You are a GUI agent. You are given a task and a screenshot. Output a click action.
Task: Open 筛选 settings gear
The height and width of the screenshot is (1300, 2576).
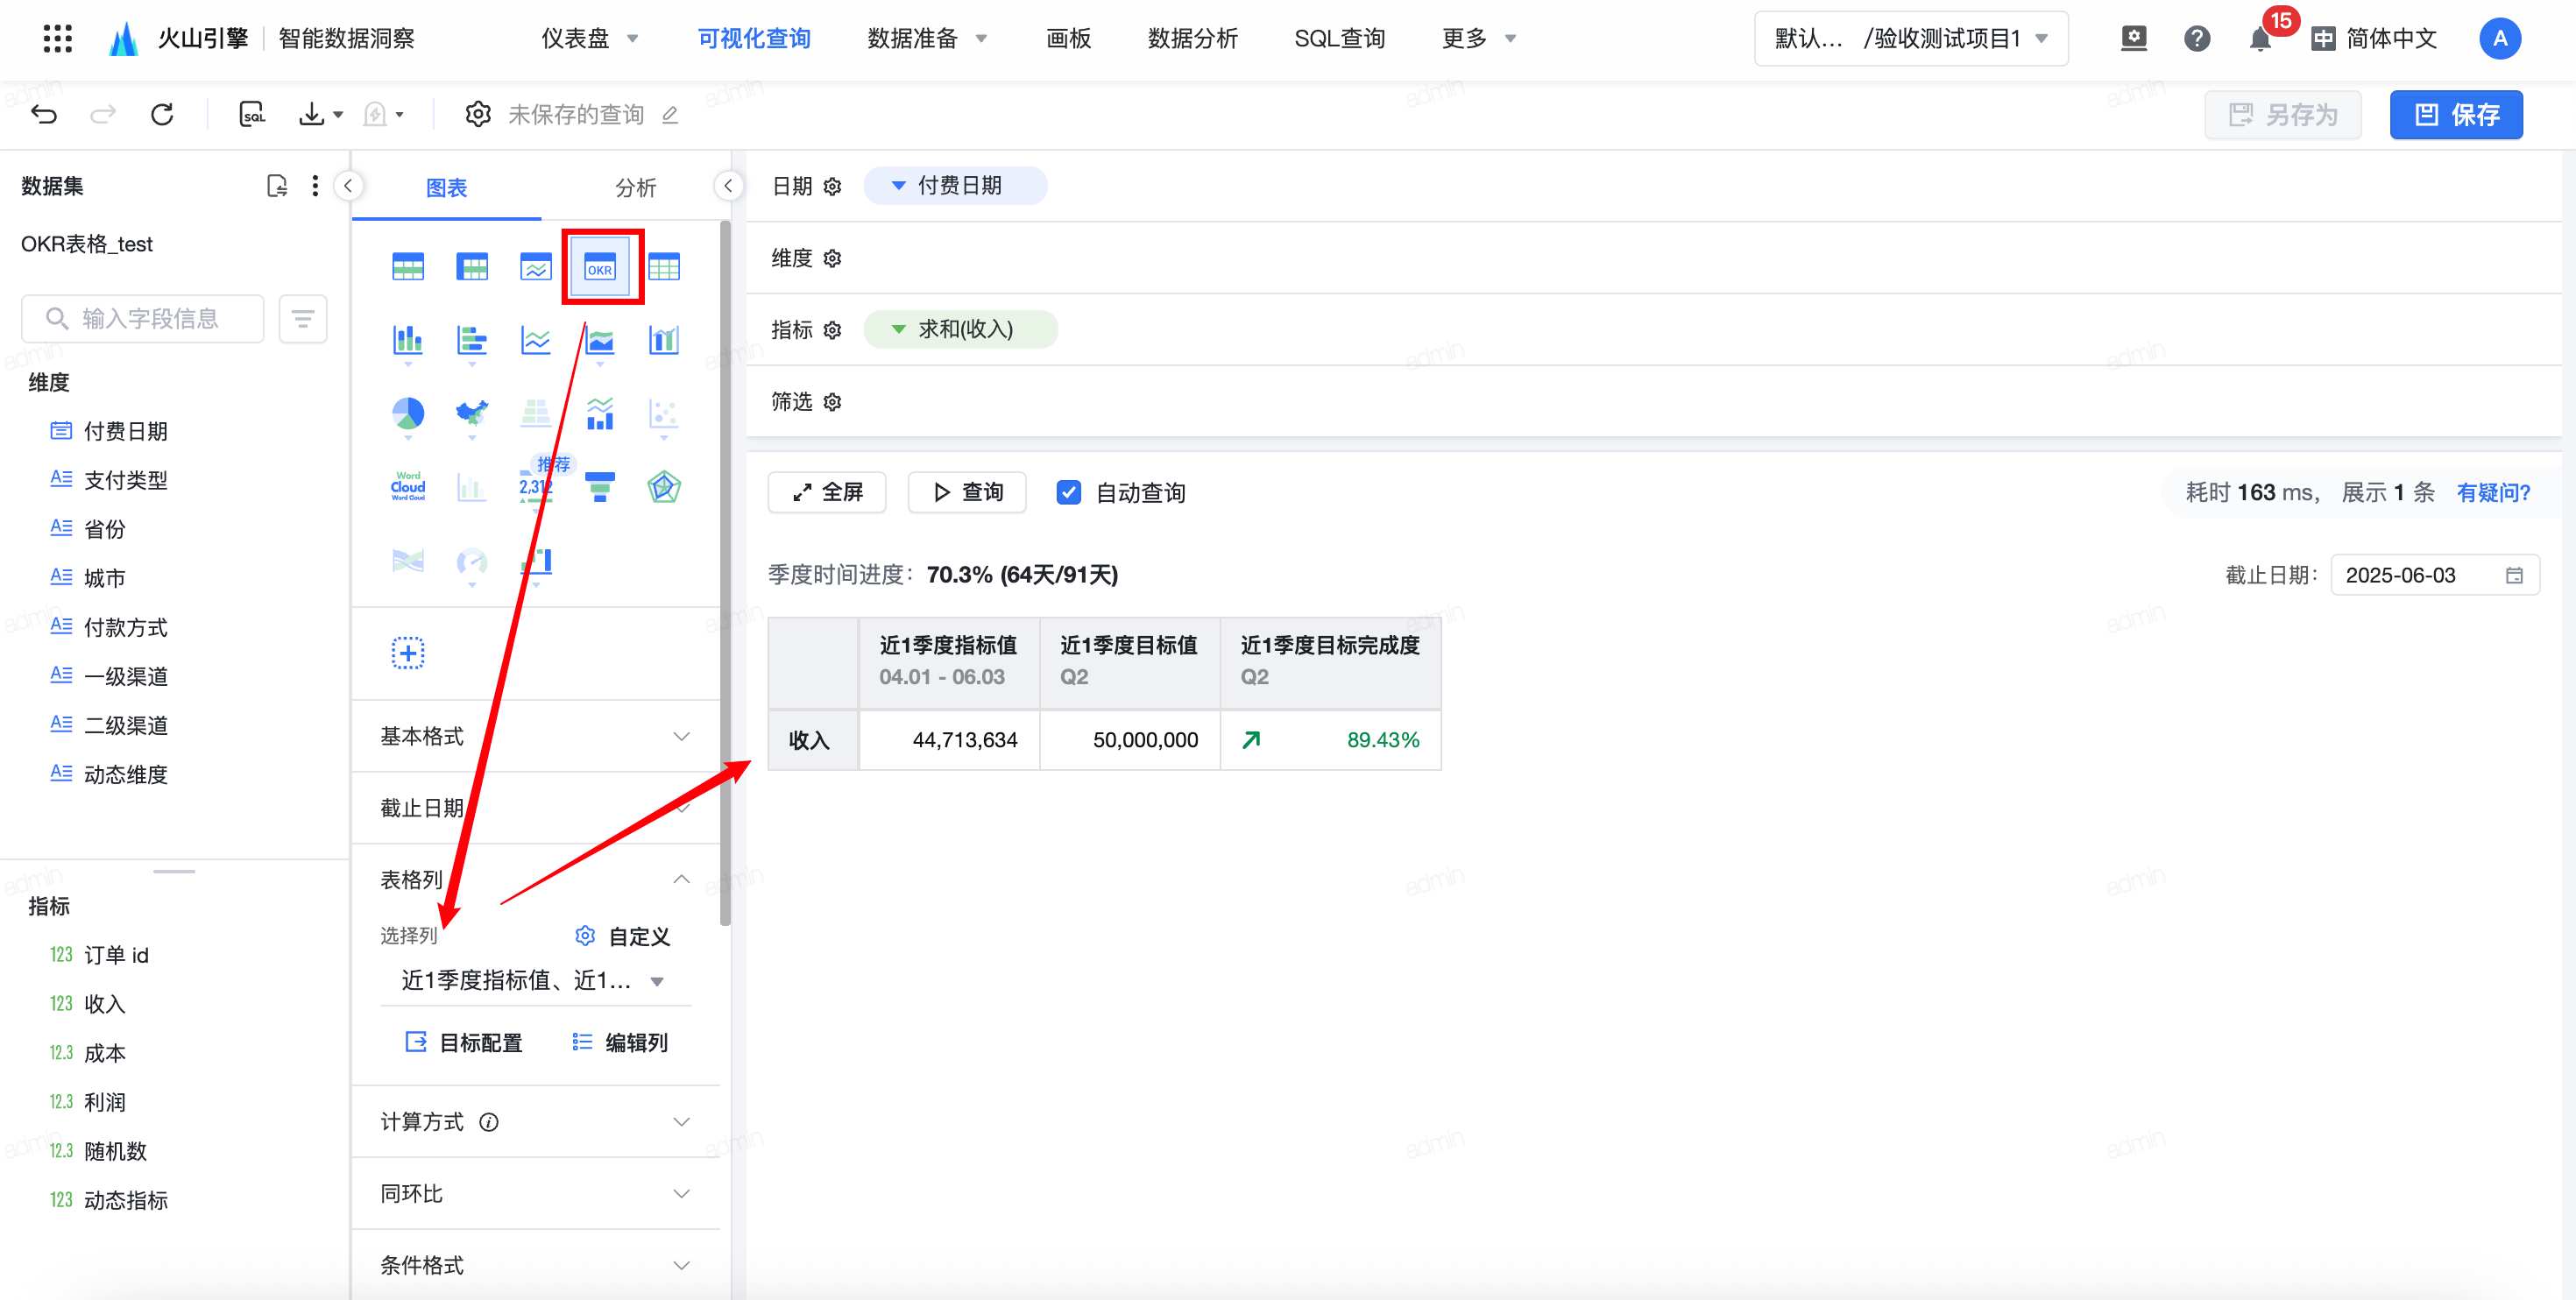(x=832, y=402)
